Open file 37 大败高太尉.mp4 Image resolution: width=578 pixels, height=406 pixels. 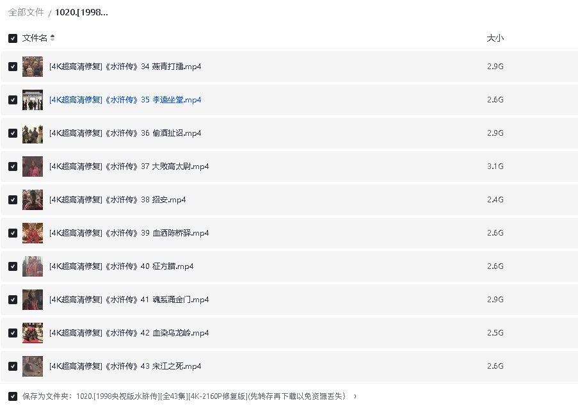[x=129, y=166]
